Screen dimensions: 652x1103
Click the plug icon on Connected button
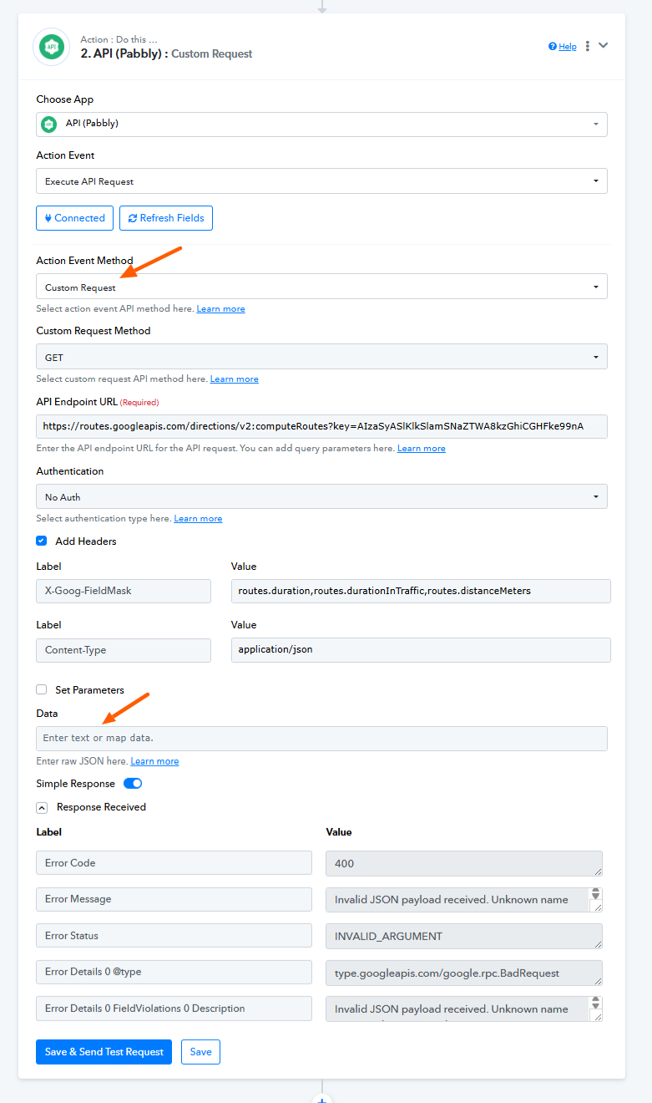coord(48,218)
